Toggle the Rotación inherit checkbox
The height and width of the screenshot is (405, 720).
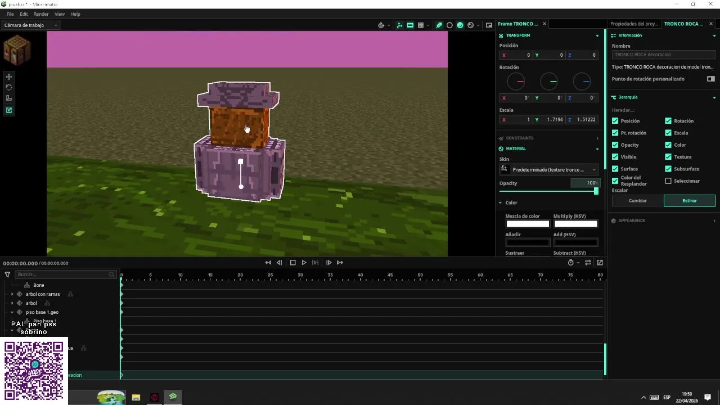click(668, 121)
